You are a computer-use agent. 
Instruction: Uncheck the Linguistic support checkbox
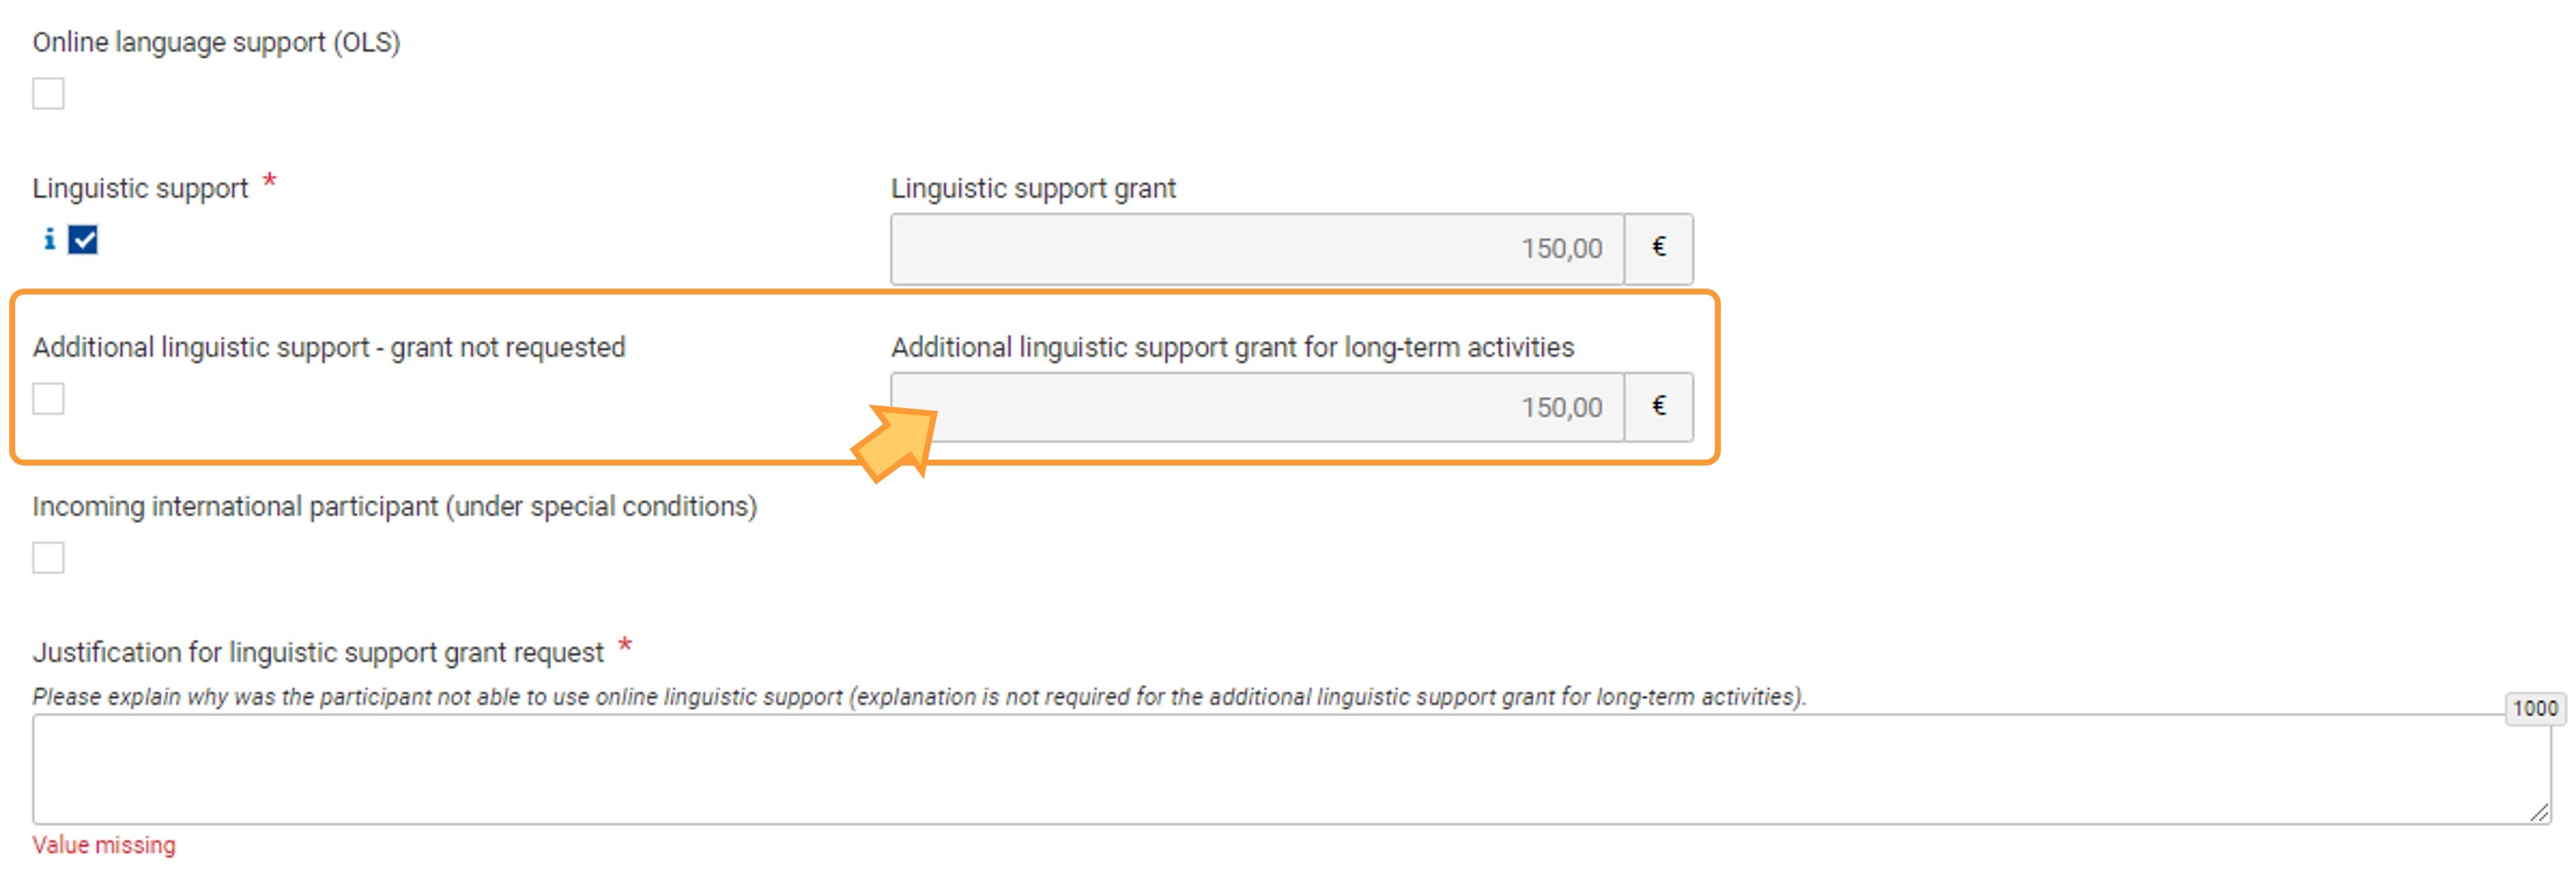tap(83, 240)
